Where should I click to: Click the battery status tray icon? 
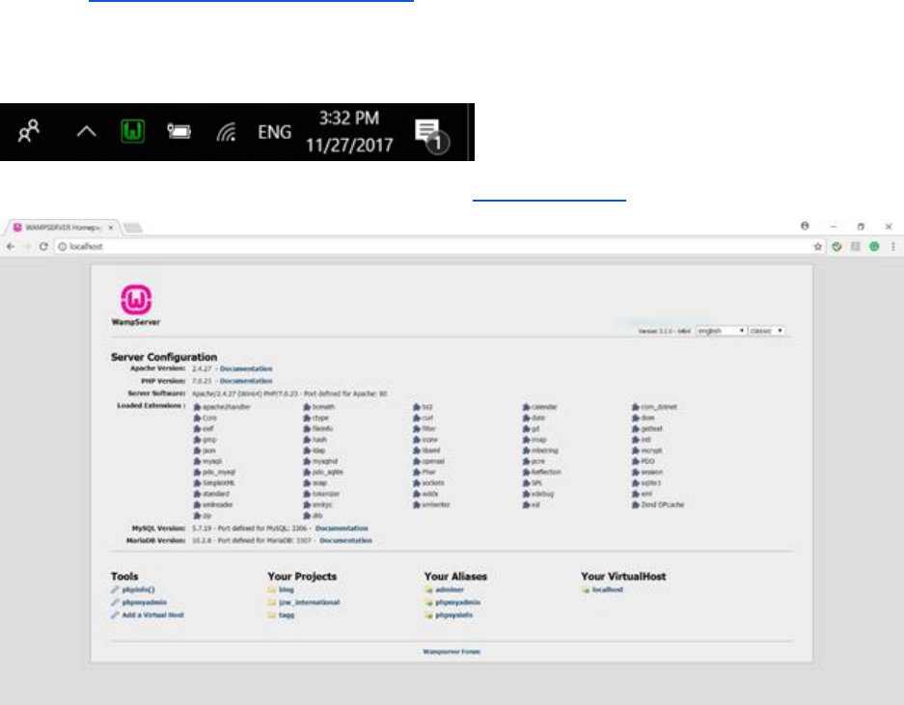[178, 131]
